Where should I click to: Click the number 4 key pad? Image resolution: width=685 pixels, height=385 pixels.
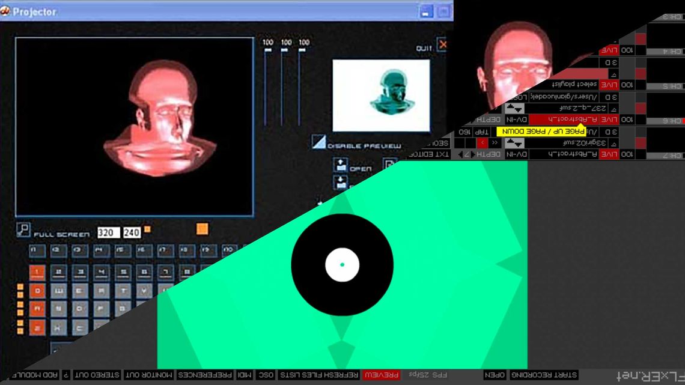click(102, 272)
